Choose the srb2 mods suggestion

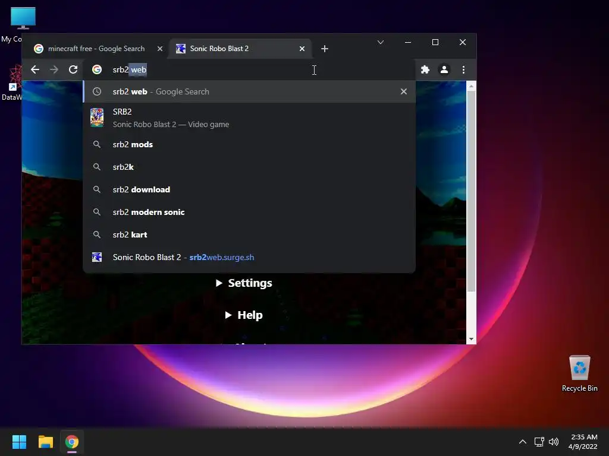[249, 144]
